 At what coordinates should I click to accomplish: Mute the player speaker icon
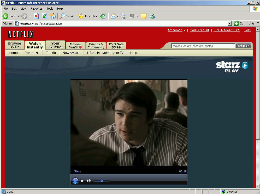pos(88,181)
